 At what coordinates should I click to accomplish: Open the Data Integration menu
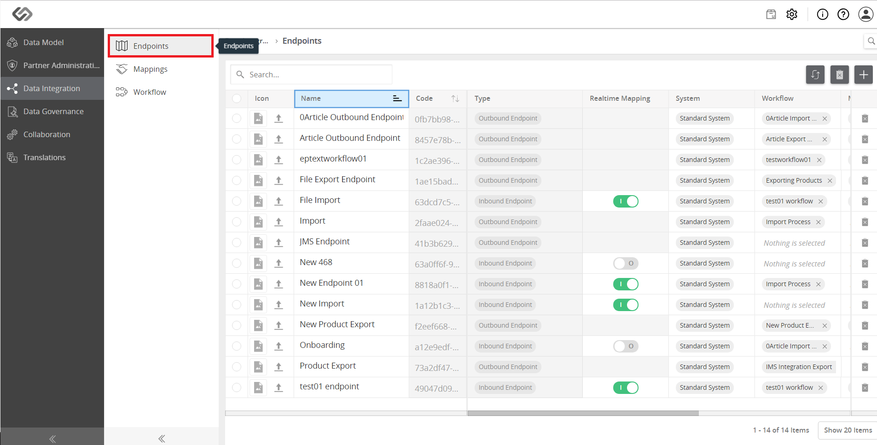[x=52, y=88]
